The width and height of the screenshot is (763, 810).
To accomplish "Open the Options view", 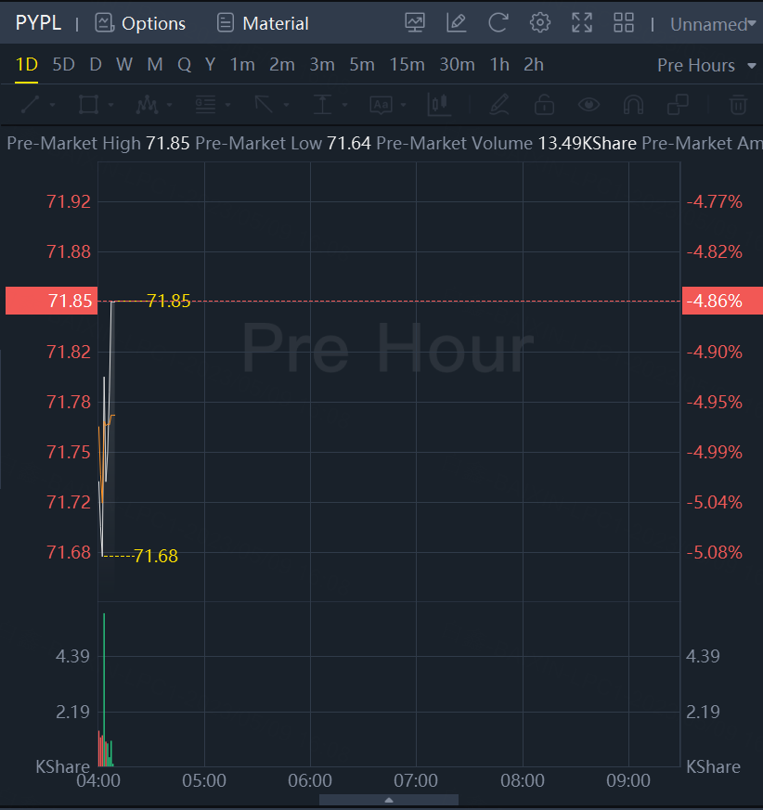I will tap(141, 23).
